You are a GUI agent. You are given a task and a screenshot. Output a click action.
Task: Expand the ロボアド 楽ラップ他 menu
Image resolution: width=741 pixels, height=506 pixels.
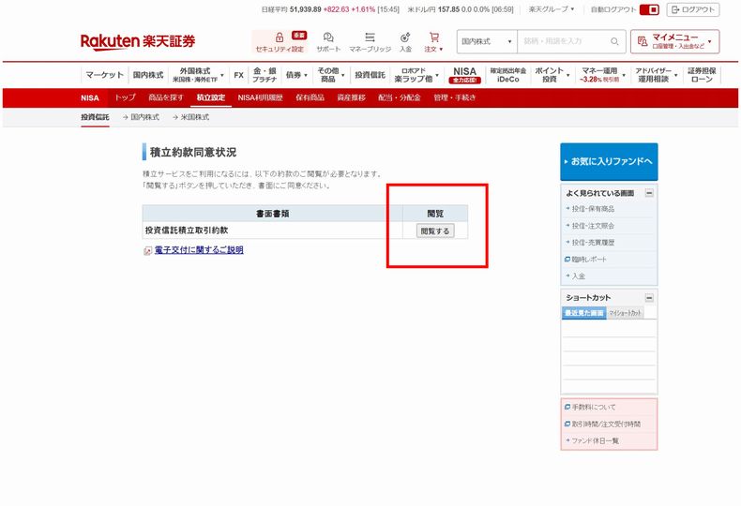416,75
